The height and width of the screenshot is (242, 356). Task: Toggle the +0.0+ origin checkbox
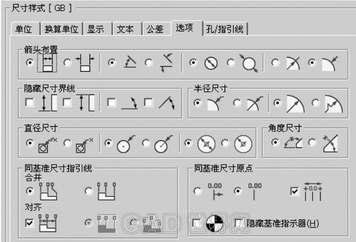point(295,191)
